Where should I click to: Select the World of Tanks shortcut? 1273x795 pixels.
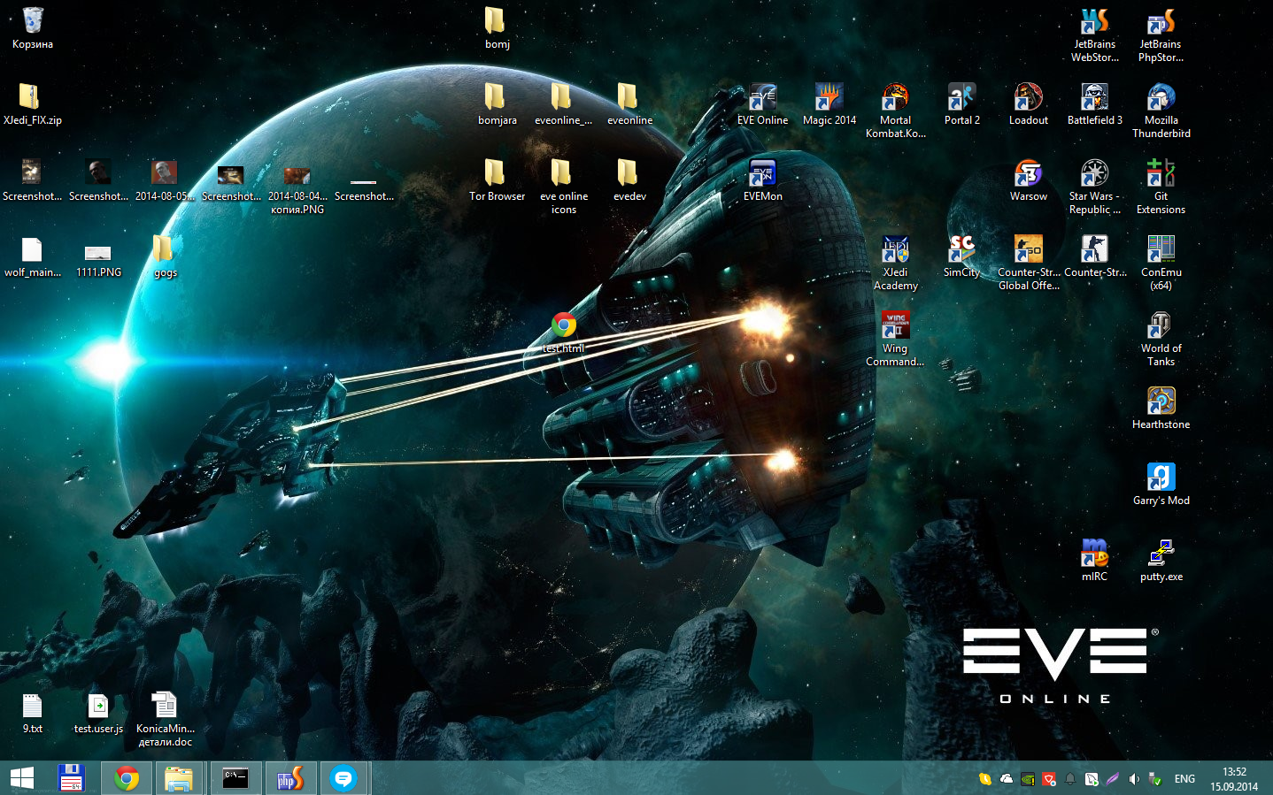1161,340
